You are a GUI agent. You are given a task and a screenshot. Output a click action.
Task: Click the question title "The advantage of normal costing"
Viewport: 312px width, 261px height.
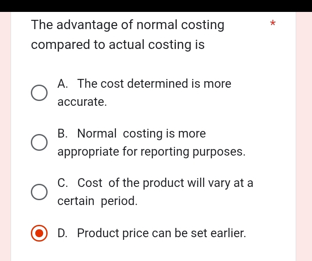coord(128,25)
